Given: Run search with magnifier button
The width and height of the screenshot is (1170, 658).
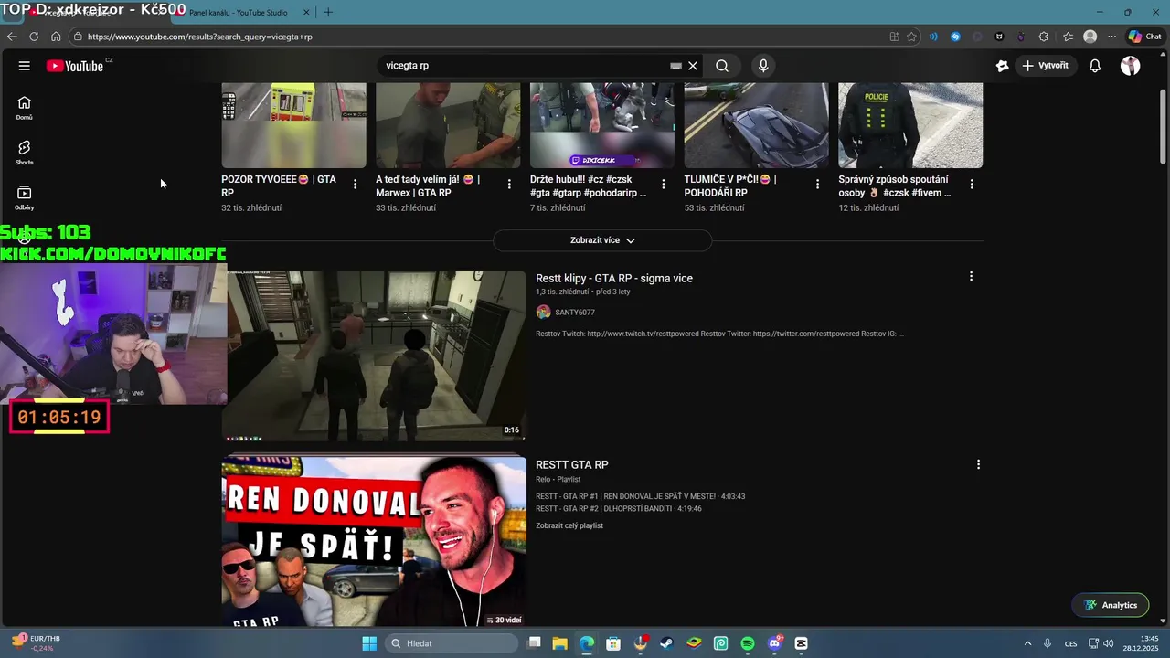Looking at the screenshot, I should click(722, 66).
